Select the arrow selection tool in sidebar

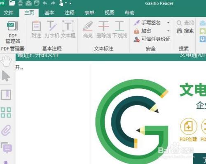click(6, 76)
